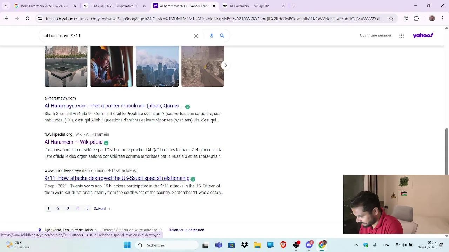Go to results page 3
This screenshot has height=252, width=449.
pyautogui.click(x=68, y=209)
